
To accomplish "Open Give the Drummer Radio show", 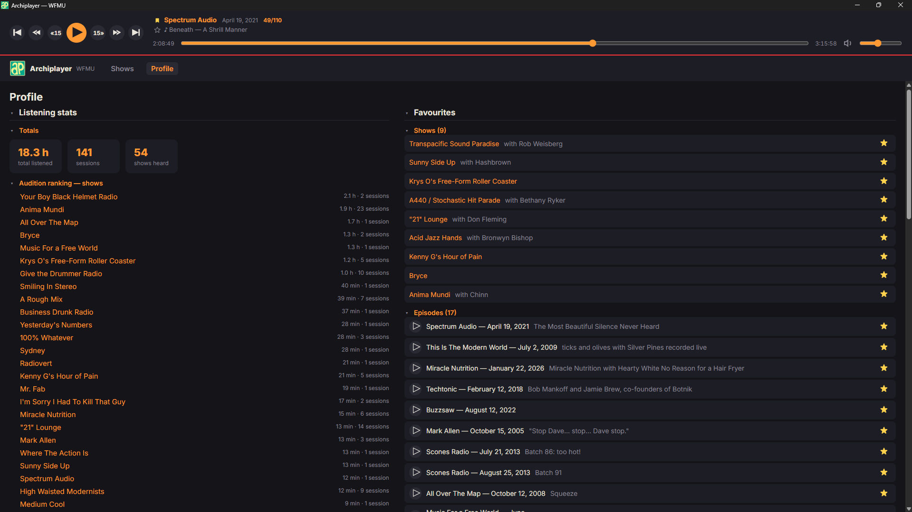I will tap(61, 274).
